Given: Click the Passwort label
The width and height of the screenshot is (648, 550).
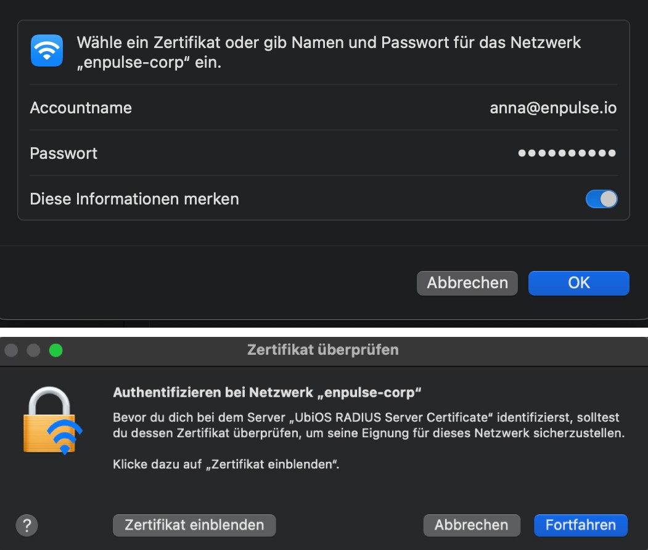Looking at the screenshot, I should click(x=64, y=153).
